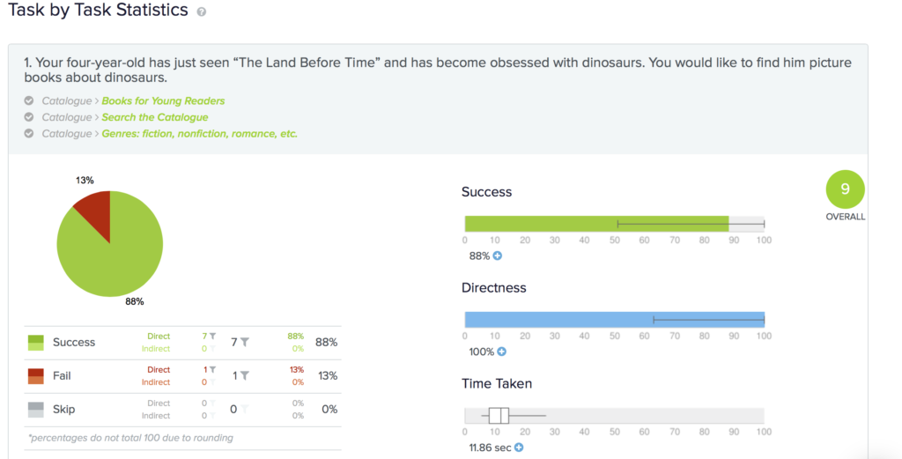This screenshot has height=459, width=902.
Task: Expand Time Taken 11.86 sec plus icon
Action: click(519, 448)
